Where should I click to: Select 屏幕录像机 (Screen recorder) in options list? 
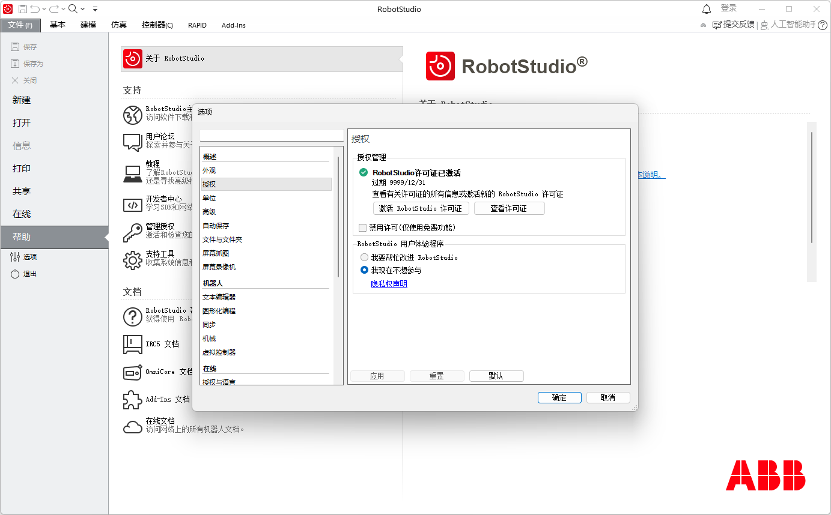click(266, 267)
